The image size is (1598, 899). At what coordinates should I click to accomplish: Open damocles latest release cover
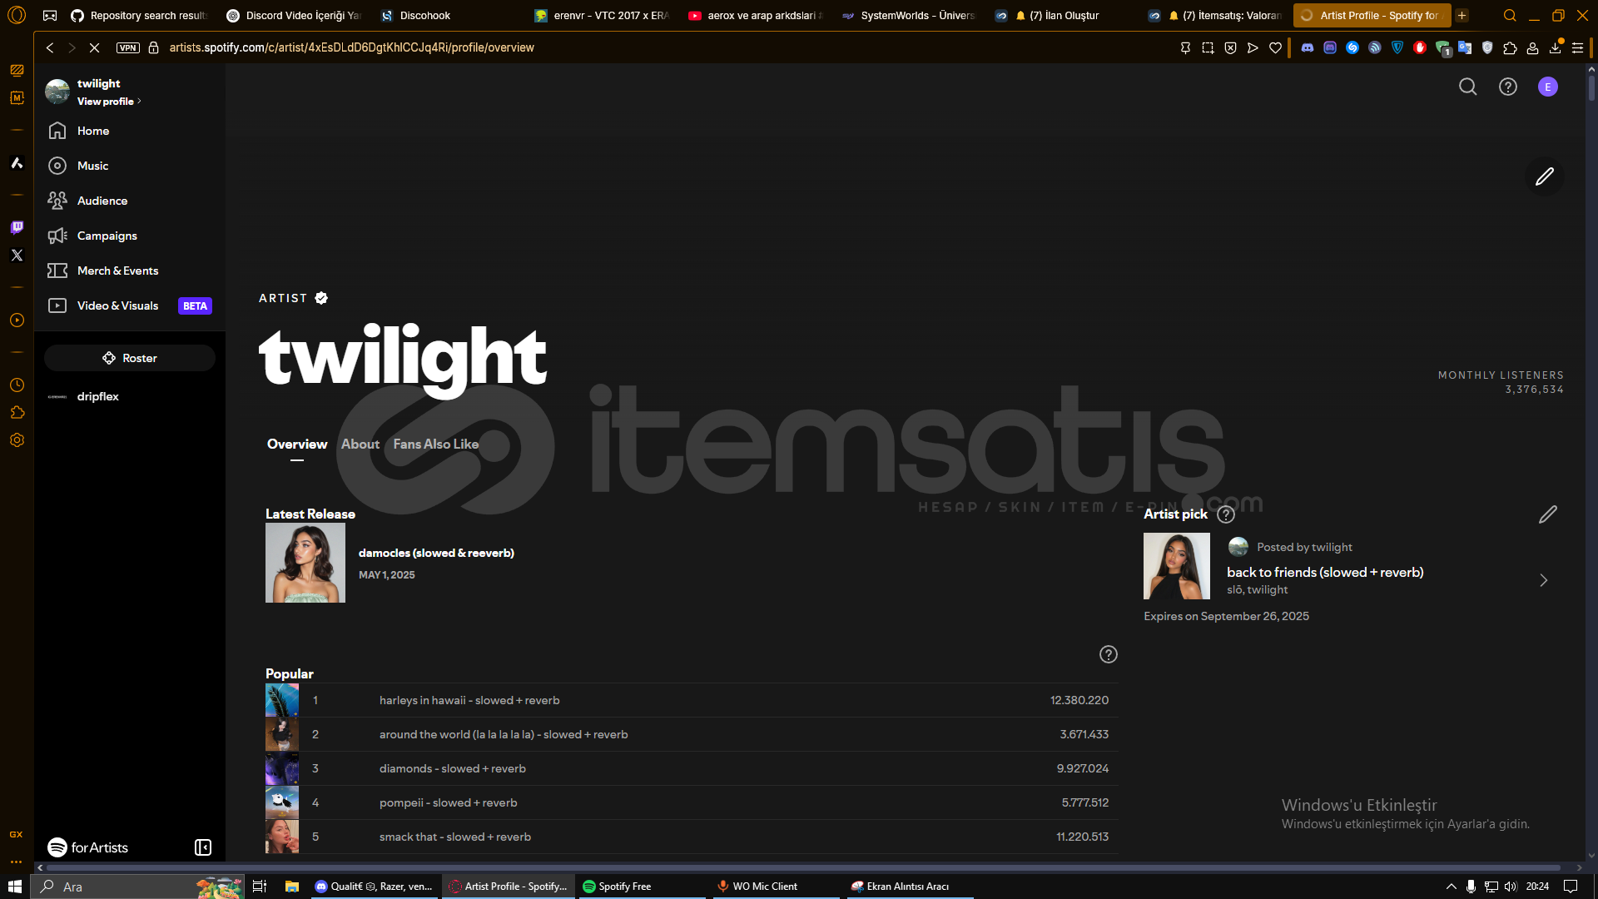pos(305,563)
